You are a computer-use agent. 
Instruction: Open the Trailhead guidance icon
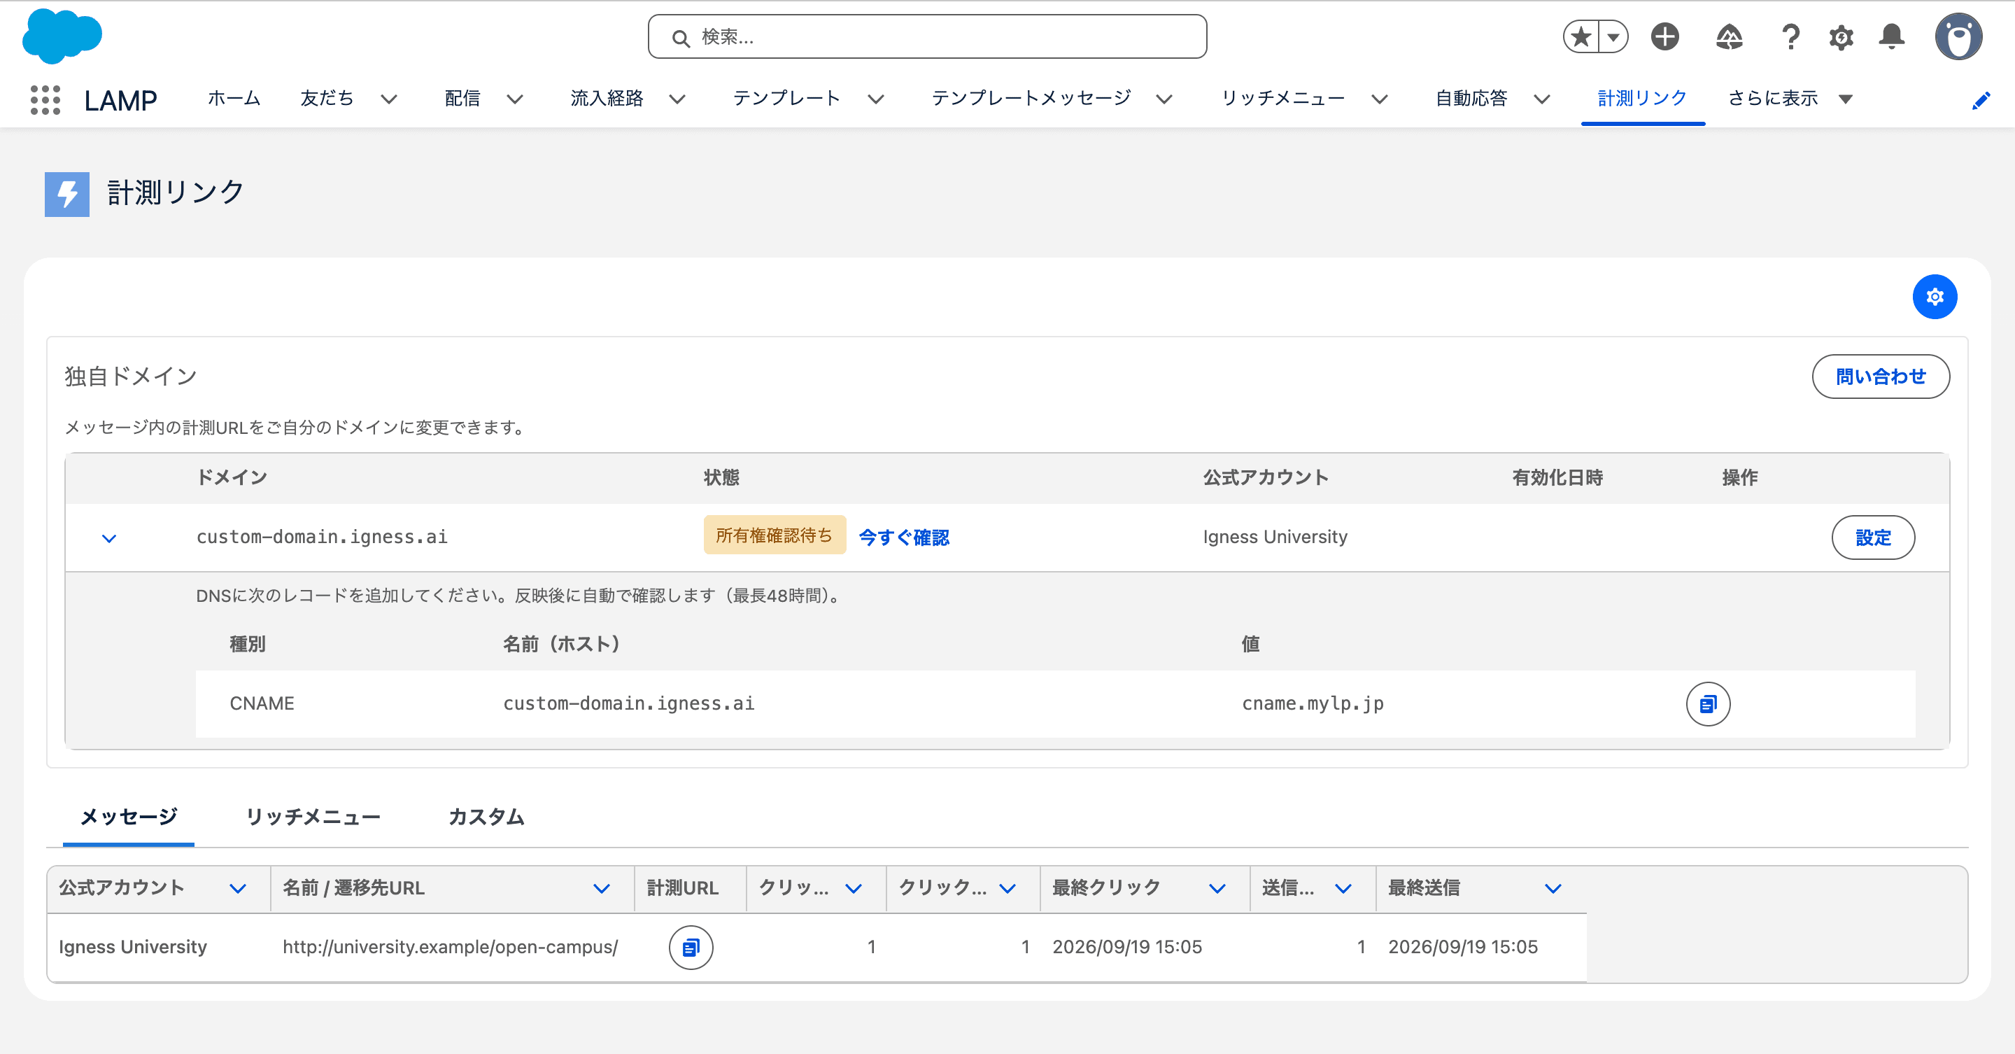click(1729, 37)
